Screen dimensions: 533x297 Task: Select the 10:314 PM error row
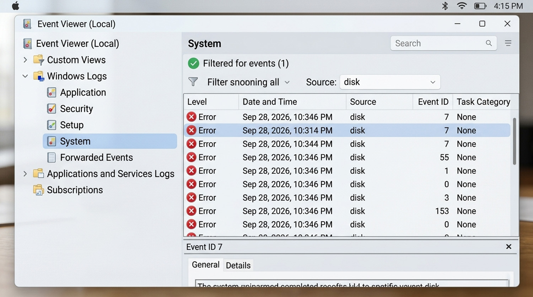tap(347, 130)
